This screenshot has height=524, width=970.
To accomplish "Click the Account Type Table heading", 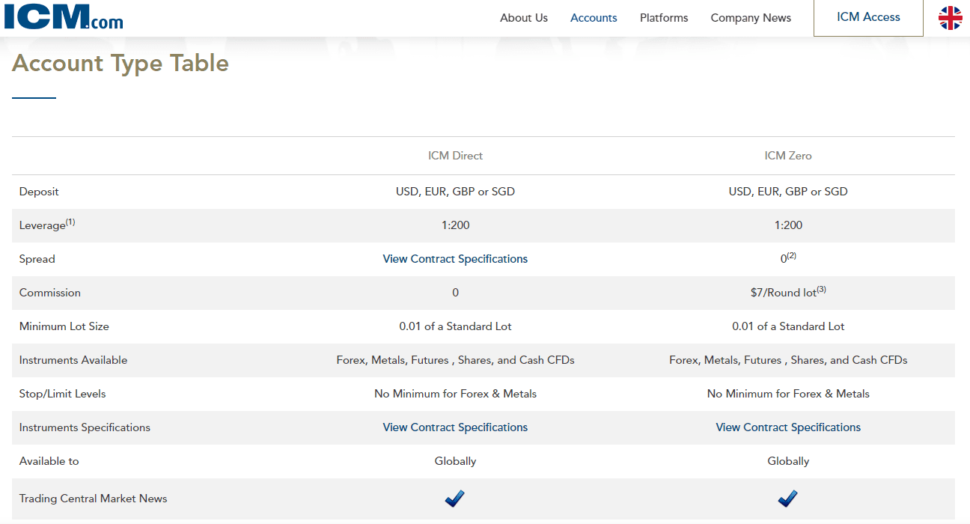I will [x=121, y=63].
